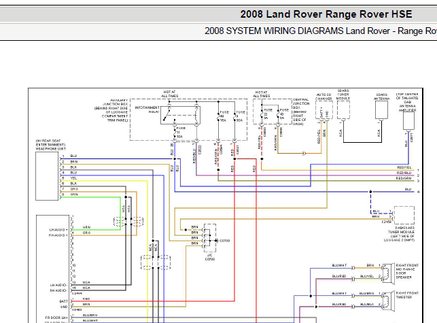Click the rear seat Headphone Unit component box
The height and width of the screenshot is (323, 437).
point(47,176)
